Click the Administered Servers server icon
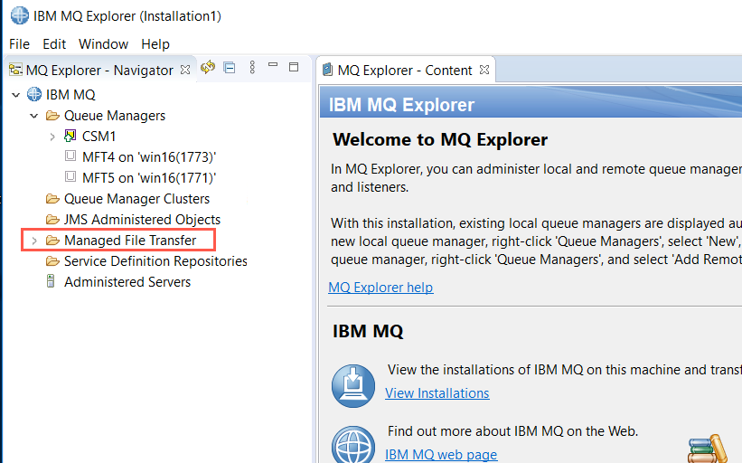 (51, 281)
